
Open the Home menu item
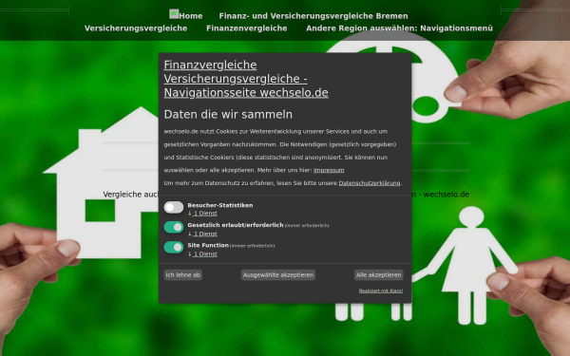191,16
